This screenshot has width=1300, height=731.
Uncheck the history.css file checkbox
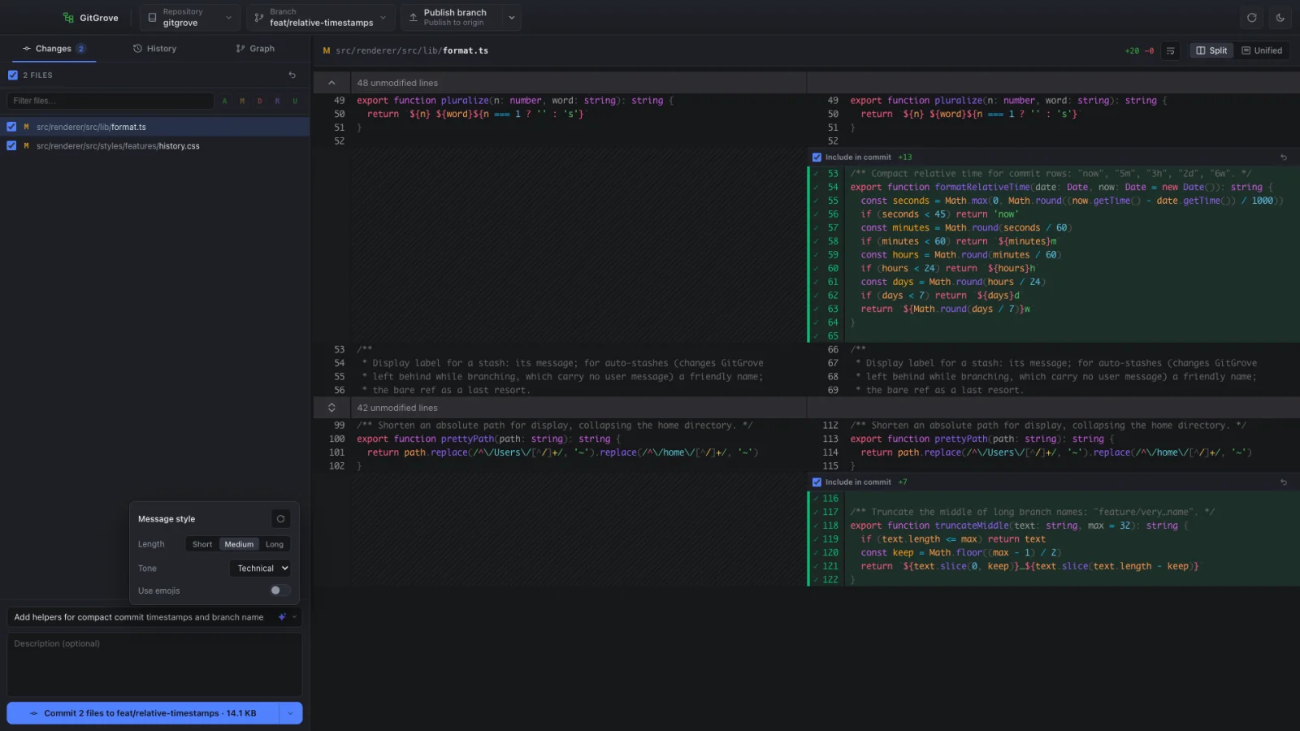pos(11,146)
